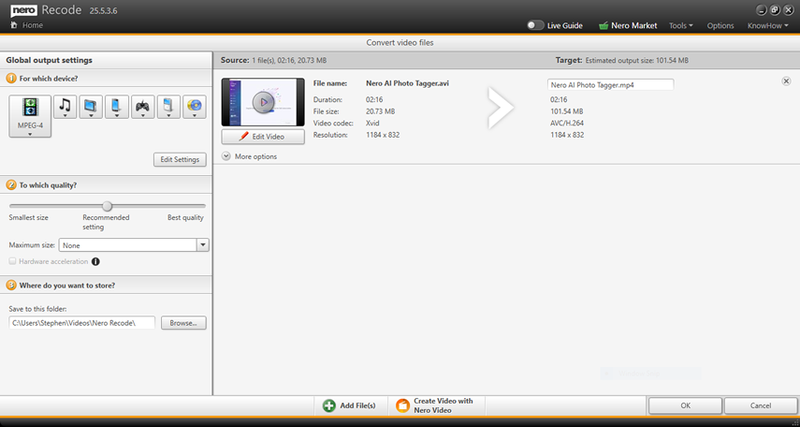Click the Nero logo
This screenshot has width=800, height=427.
[23, 10]
